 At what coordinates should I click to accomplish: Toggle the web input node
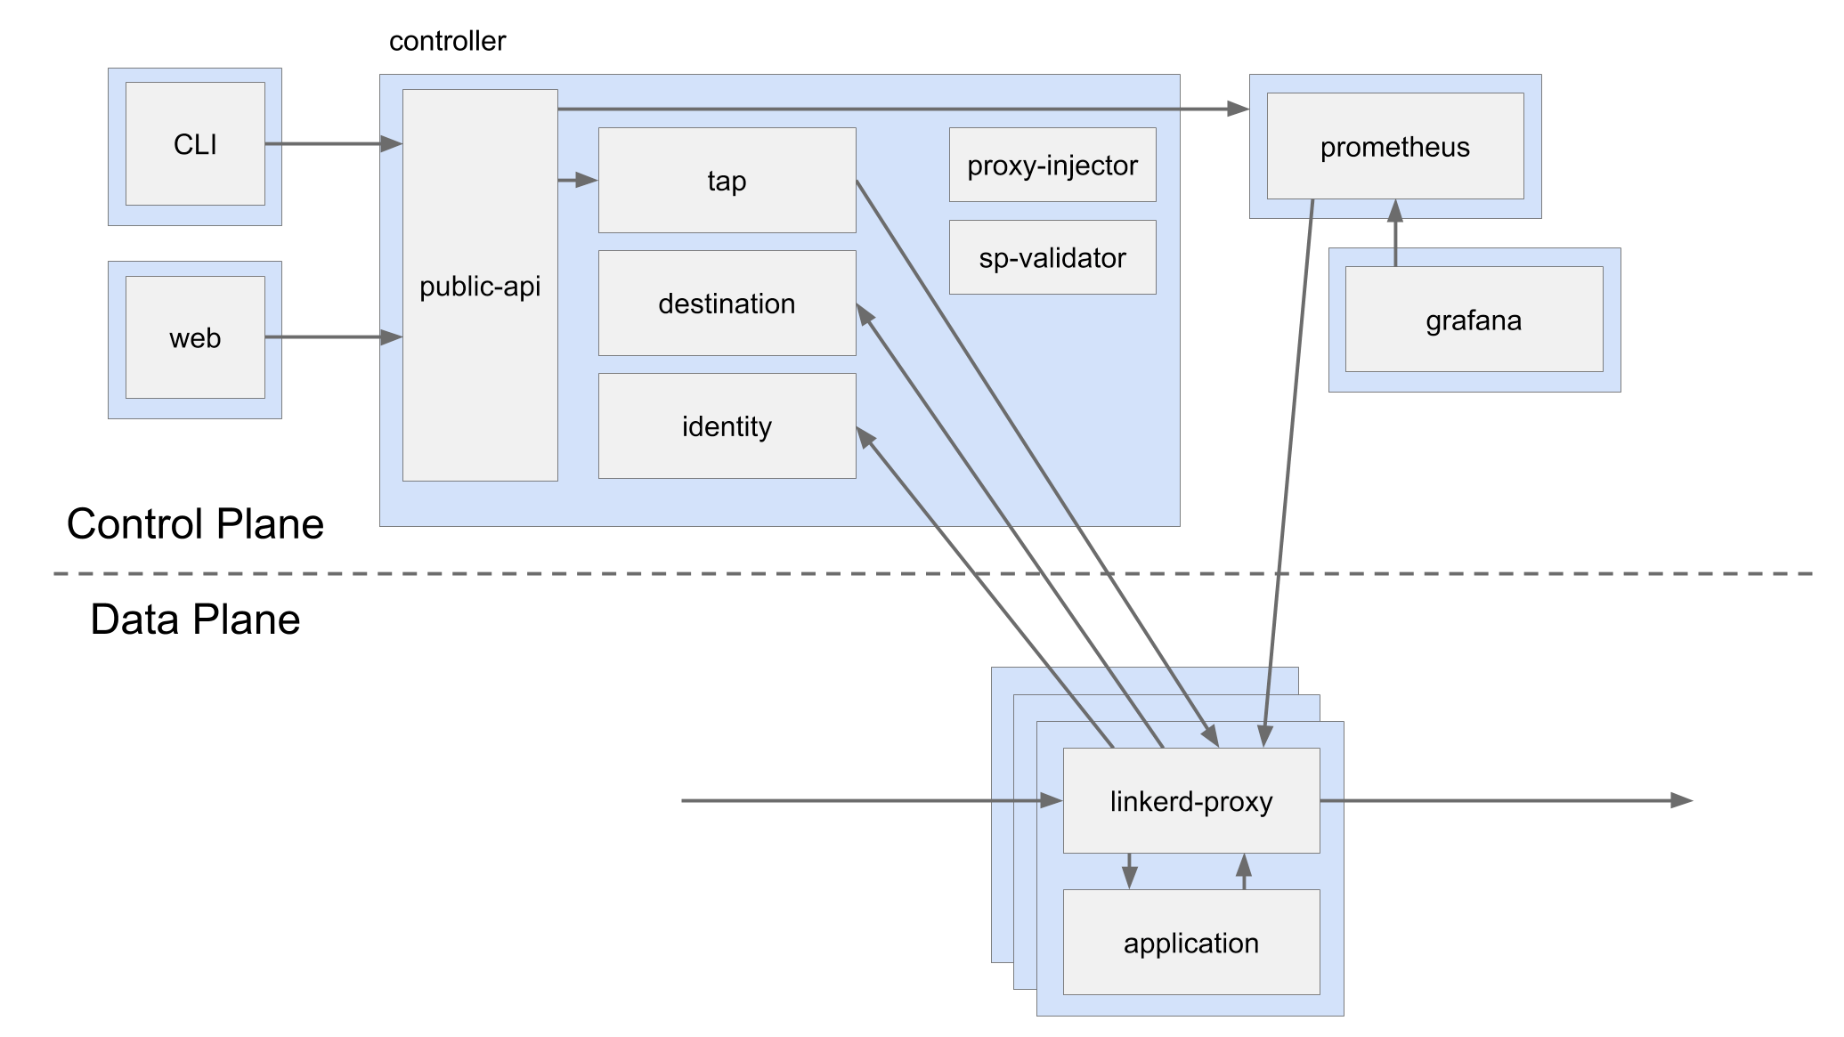tap(194, 336)
